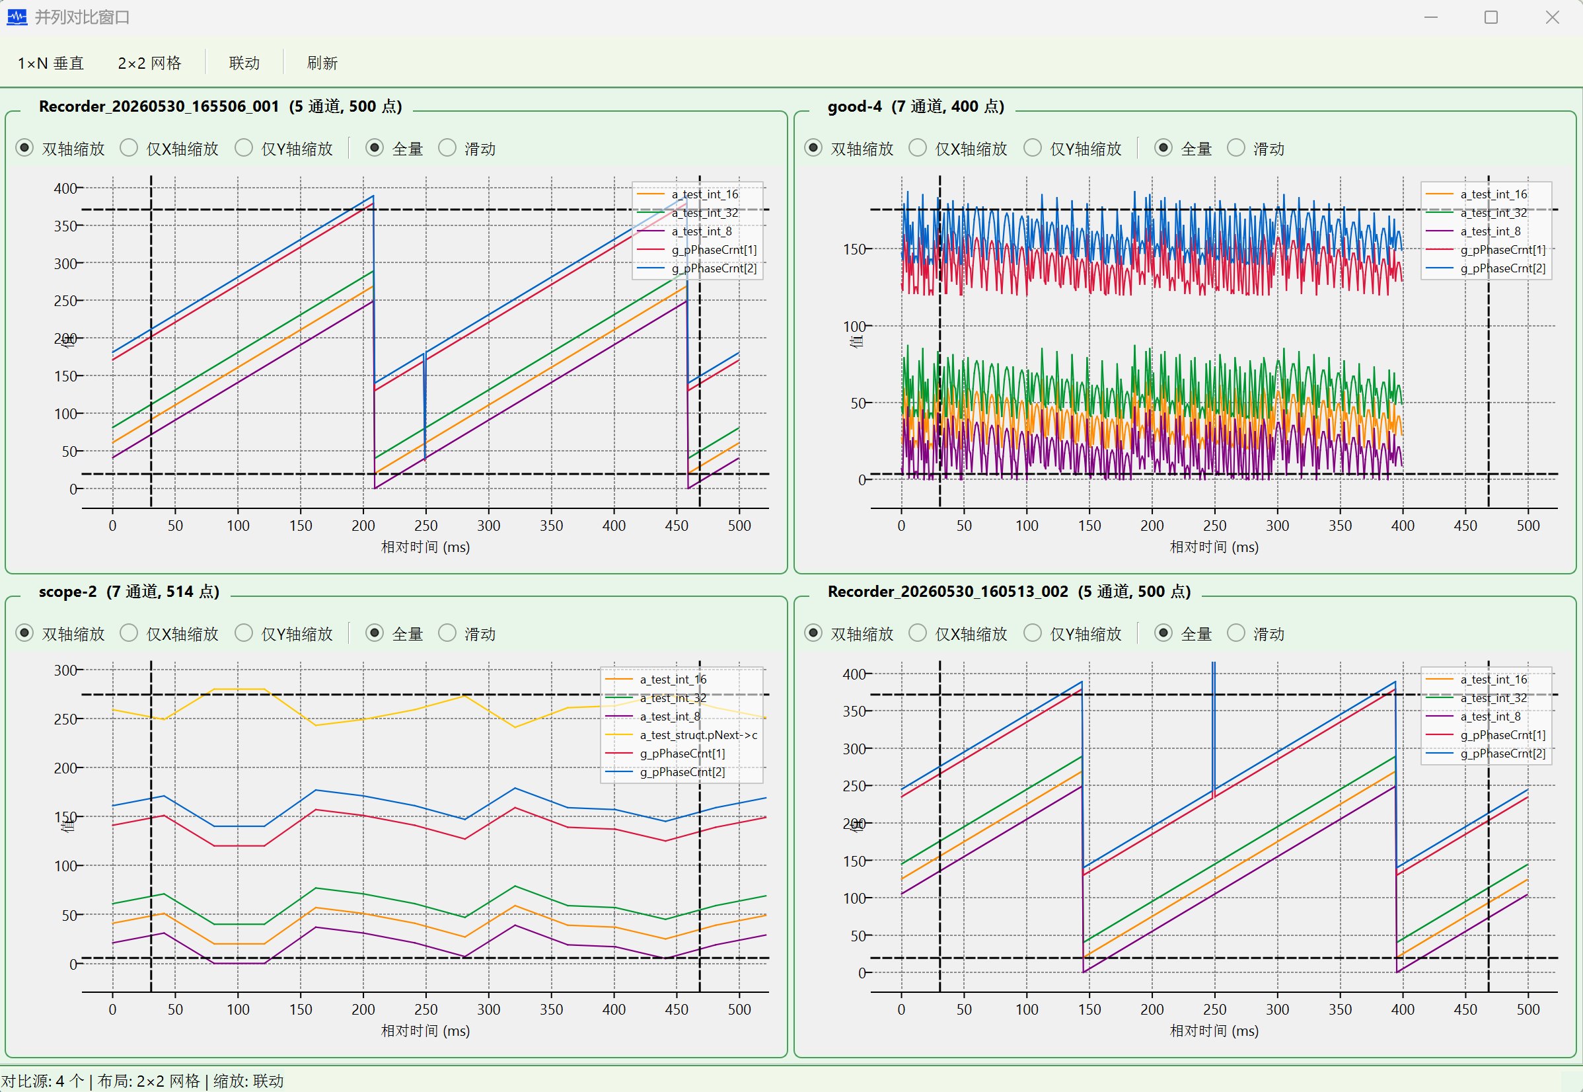
Task: Select 仅Y轴缩放 in Recorder_20260530_160513_002 panel
Action: 1073,633
